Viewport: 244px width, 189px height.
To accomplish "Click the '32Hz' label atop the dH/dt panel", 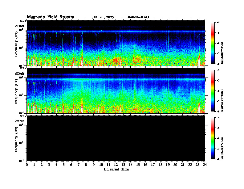I will [23, 21].
